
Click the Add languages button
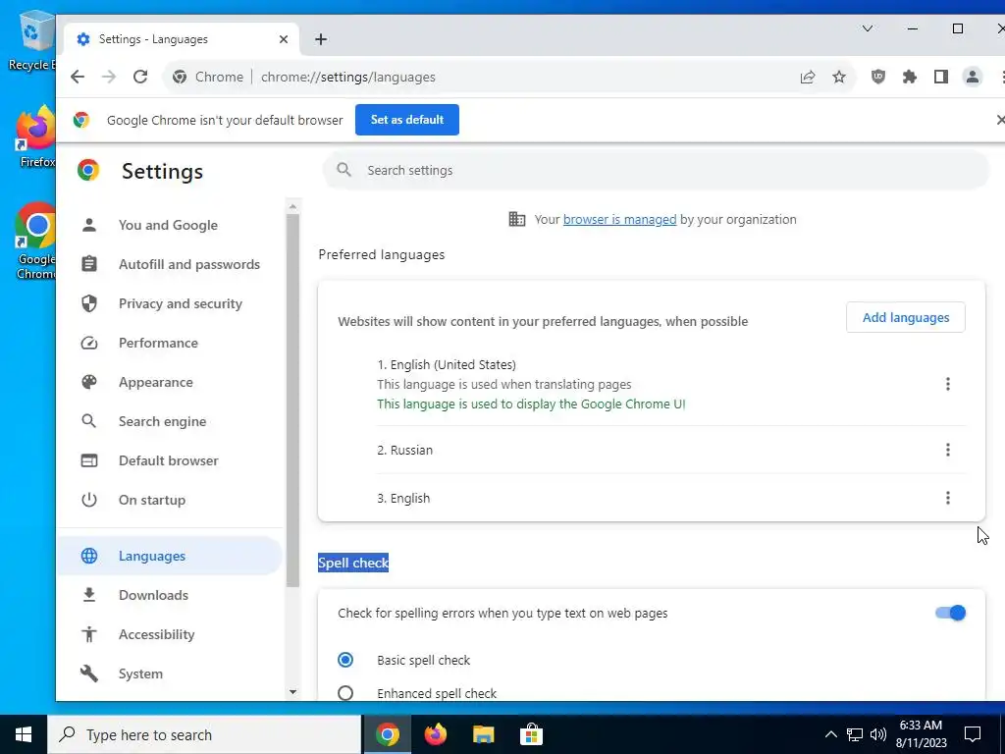pyautogui.click(x=906, y=317)
